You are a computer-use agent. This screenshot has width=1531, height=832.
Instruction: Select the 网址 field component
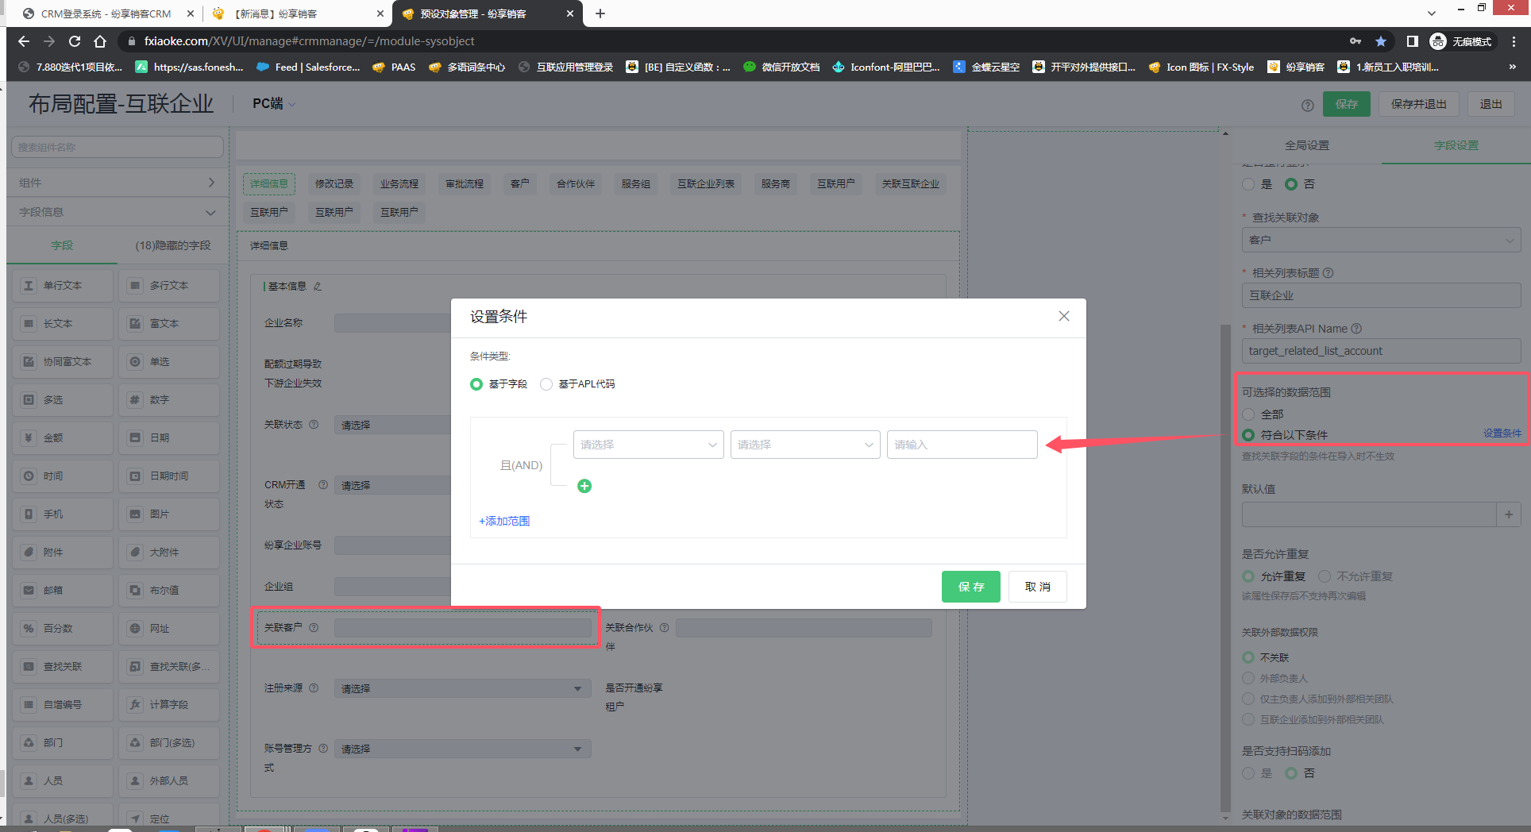point(169,629)
